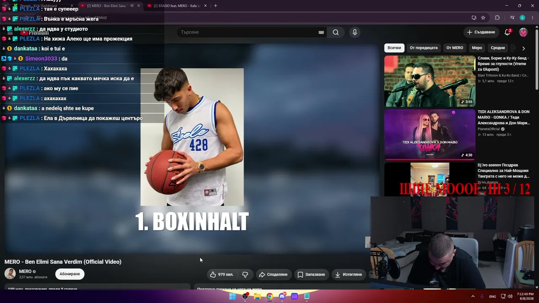Screen dimensions: 539x303
Task: Click the YouTube search magnifier button
Action: (x=336, y=32)
